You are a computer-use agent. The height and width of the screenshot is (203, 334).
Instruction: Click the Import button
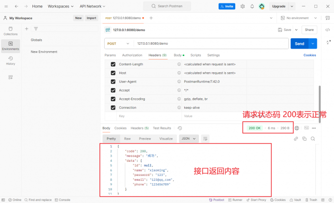tap(91, 18)
